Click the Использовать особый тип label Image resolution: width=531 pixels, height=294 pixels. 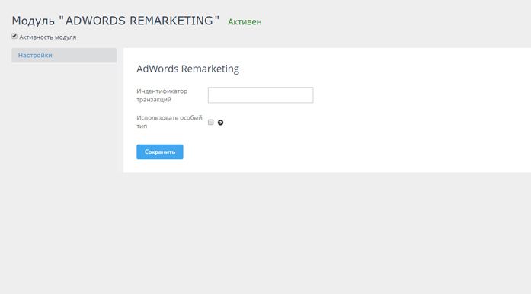coord(169,122)
